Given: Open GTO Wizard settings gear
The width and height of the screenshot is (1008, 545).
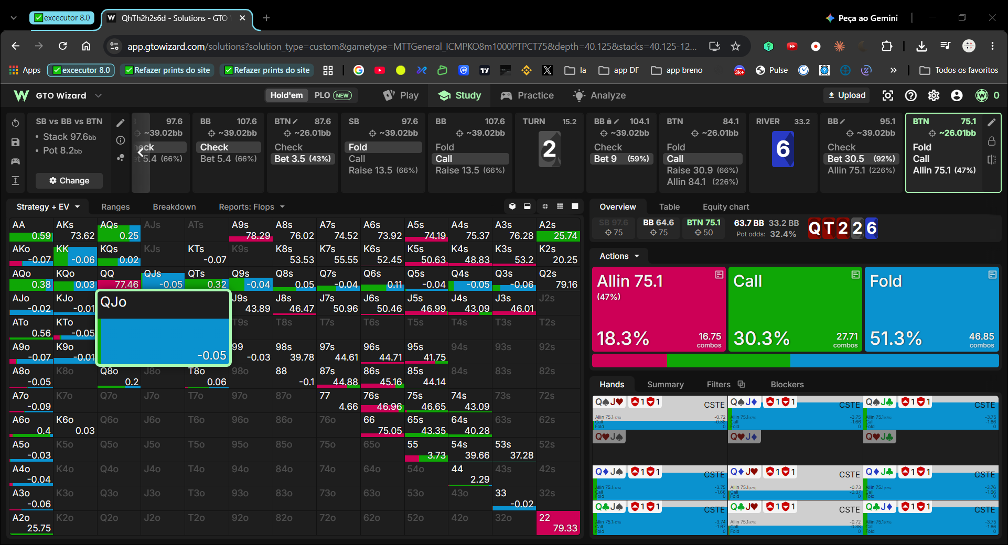Looking at the screenshot, I should (934, 95).
